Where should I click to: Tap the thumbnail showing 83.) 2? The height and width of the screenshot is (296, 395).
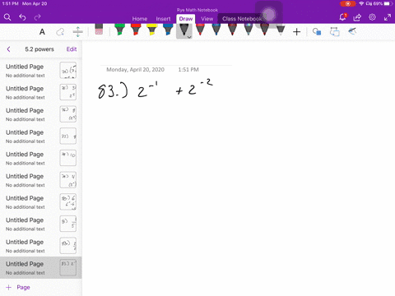[68, 267]
